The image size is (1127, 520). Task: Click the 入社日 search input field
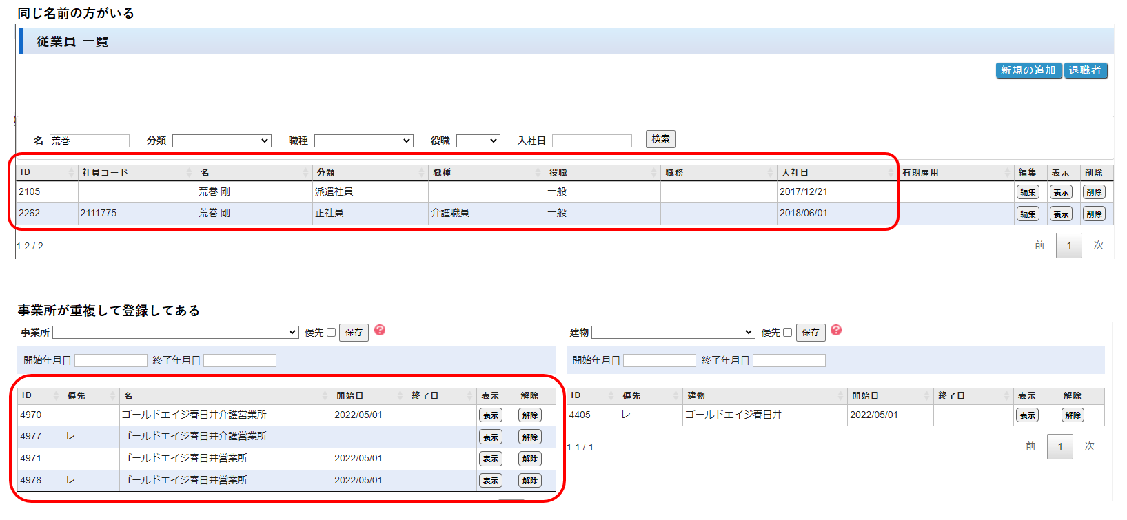point(591,141)
